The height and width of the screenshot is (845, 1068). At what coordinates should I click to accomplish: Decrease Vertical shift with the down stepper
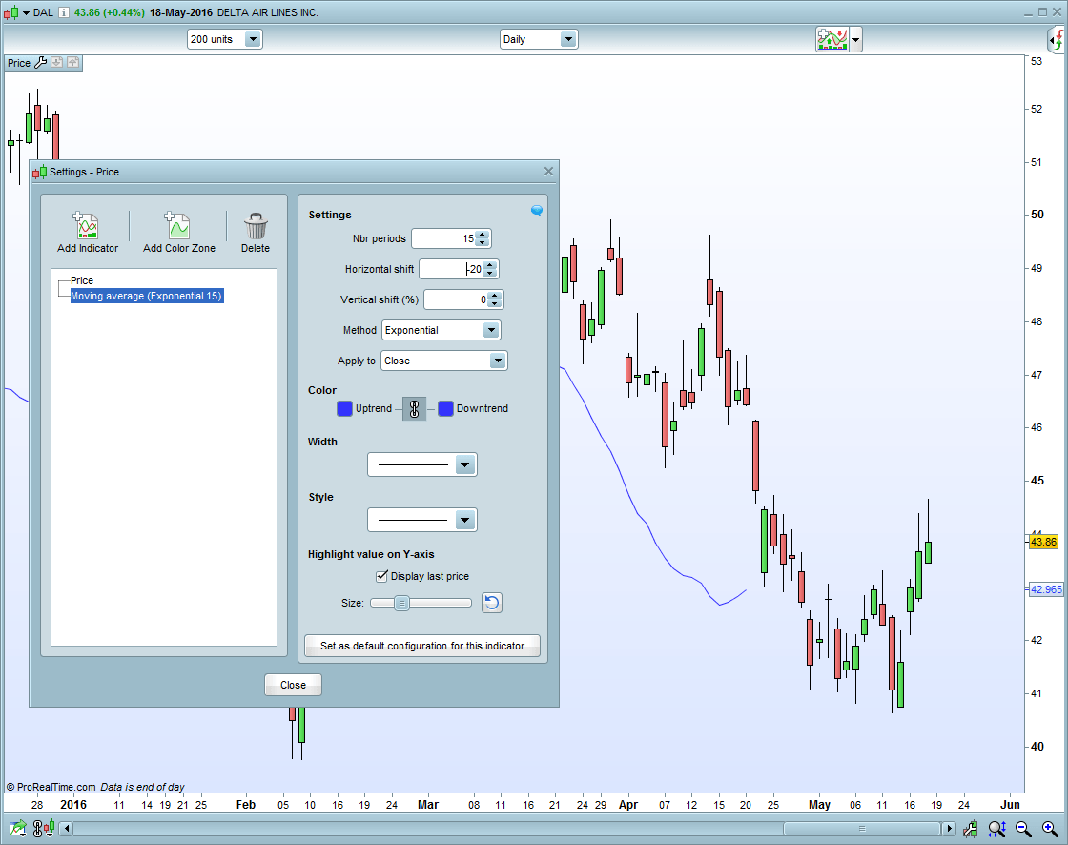click(495, 304)
